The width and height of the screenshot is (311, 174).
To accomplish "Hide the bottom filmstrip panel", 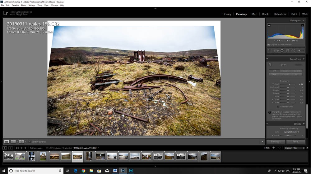I will coord(155,166).
